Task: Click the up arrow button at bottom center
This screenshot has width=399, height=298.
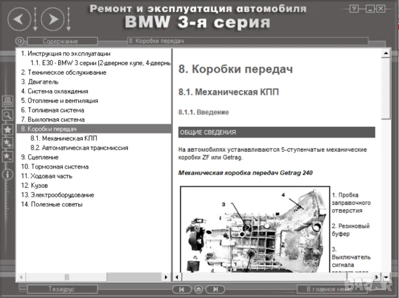Action: coord(198,289)
